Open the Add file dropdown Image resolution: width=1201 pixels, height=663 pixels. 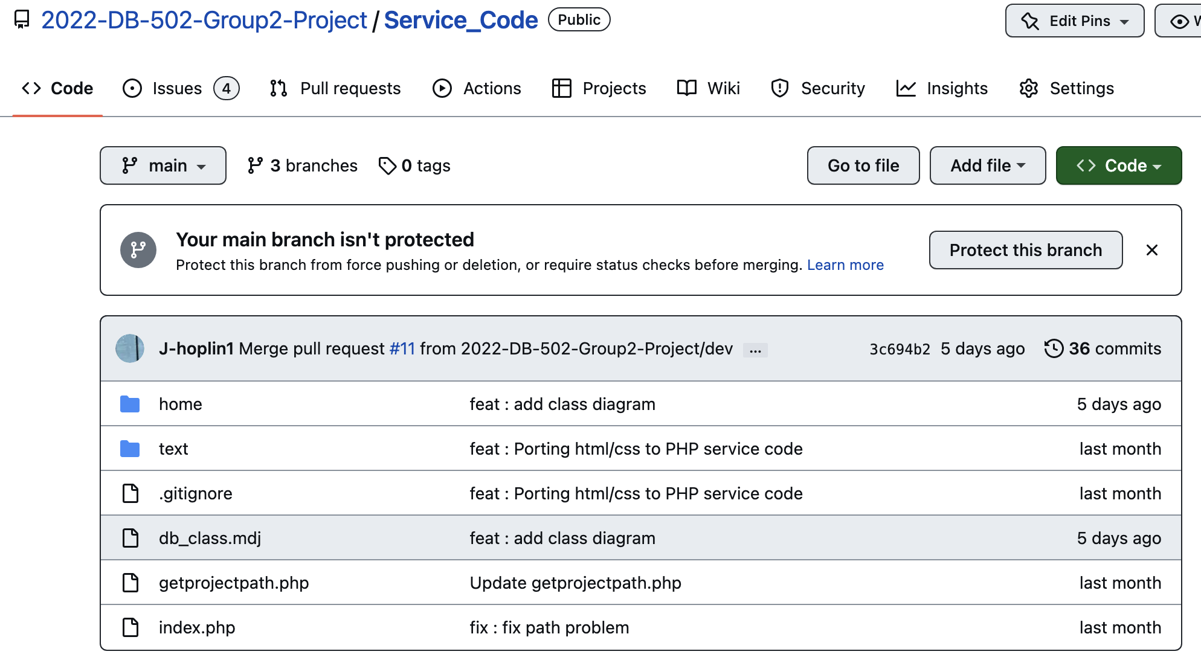pyautogui.click(x=988, y=165)
